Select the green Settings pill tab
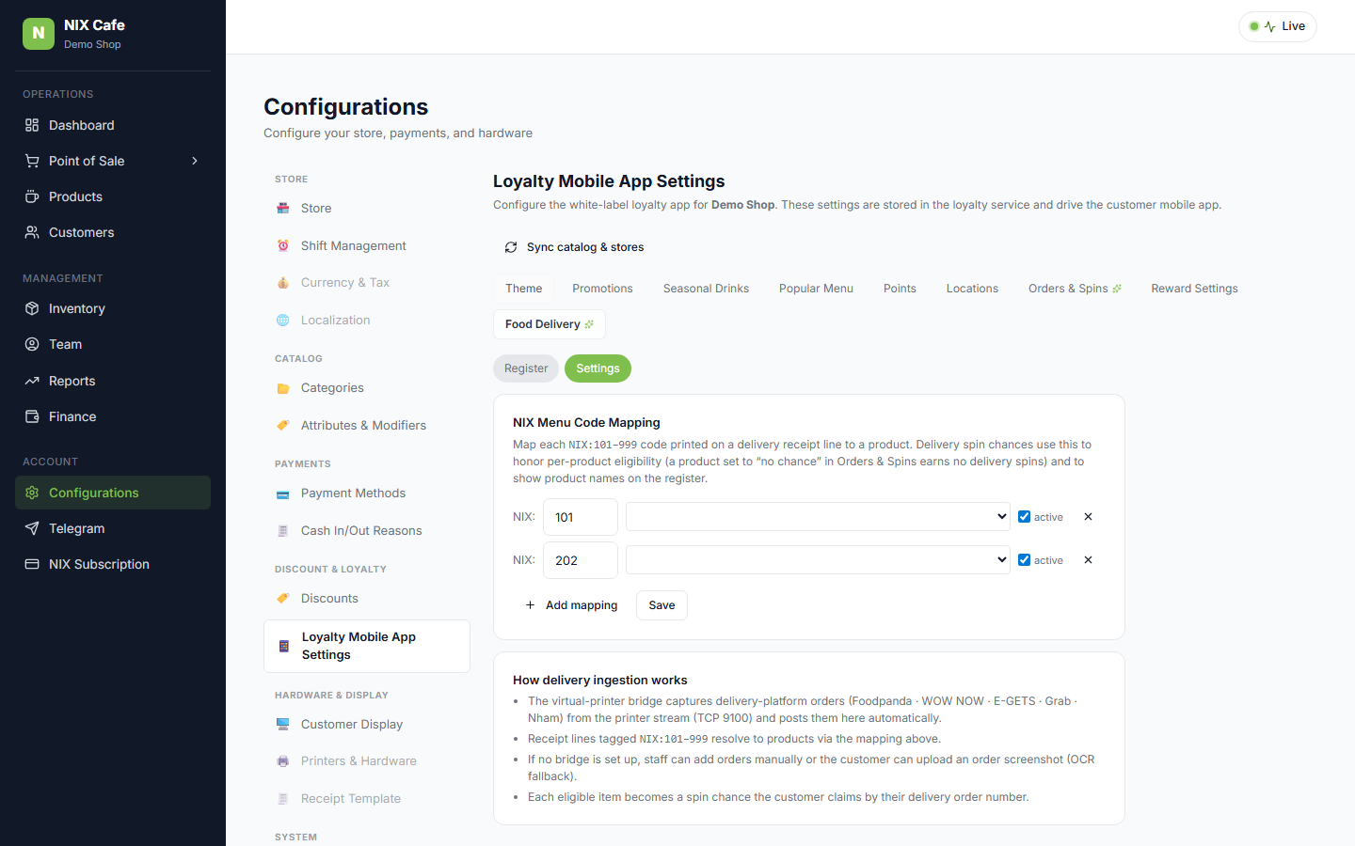The height and width of the screenshot is (846, 1355). pyautogui.click(x=598, y=368)
